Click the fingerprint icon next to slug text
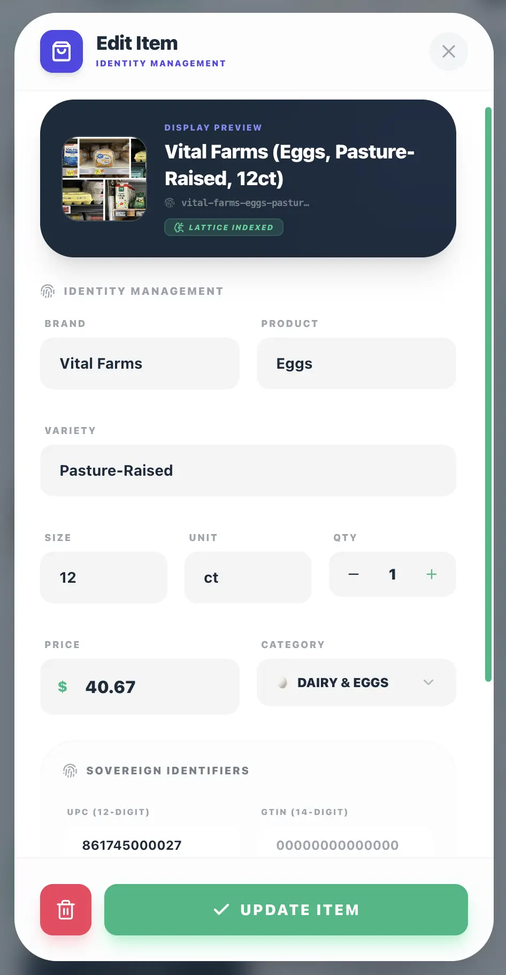This screenshot has height=975, width=506. (x=170, y=203)
